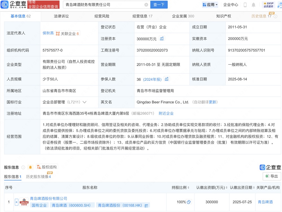Click organization code 57575577-0
The width and height of the screenshot is (282, 212).
click(52, 50)
